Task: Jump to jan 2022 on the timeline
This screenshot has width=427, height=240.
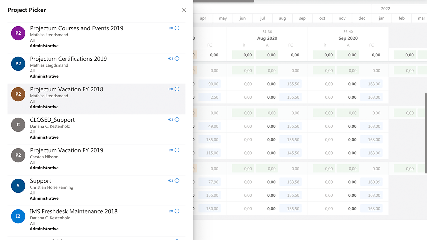Action: (382, 18)
